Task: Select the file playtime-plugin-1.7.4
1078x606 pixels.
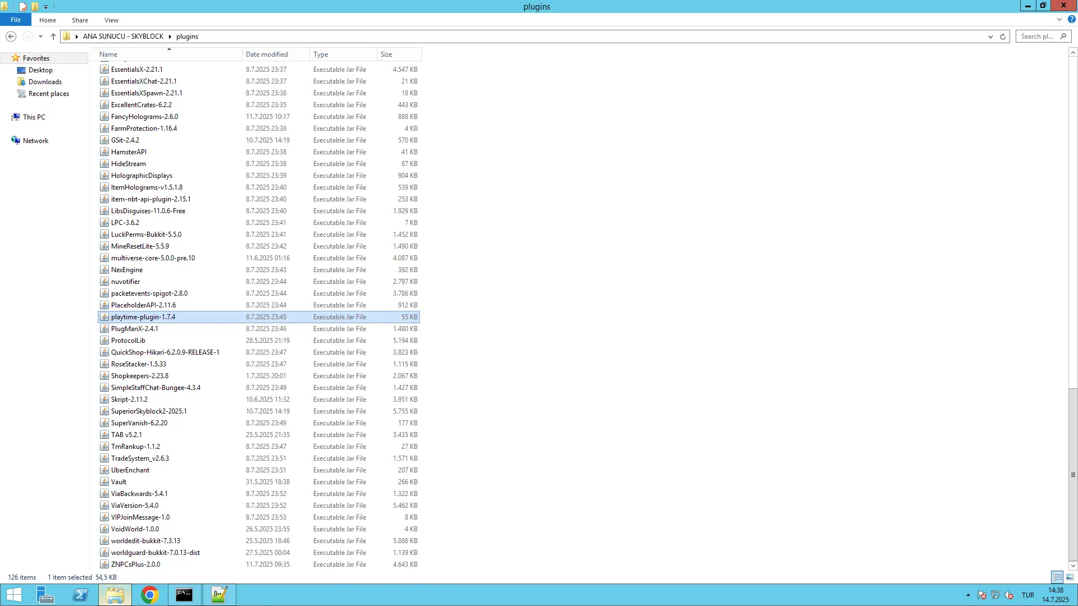Action: pos(259,317)
